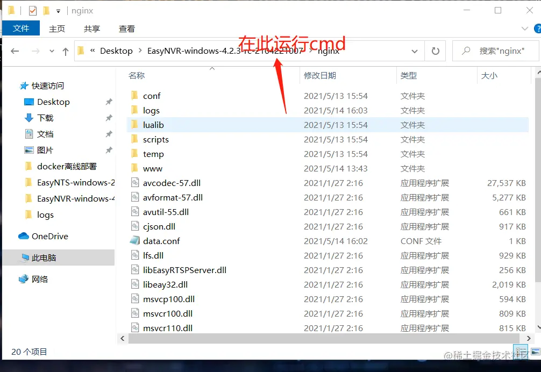Screen dimensions: 541x372
Task: Click vertical scrollbar down arrow
Action: point(539,327)
